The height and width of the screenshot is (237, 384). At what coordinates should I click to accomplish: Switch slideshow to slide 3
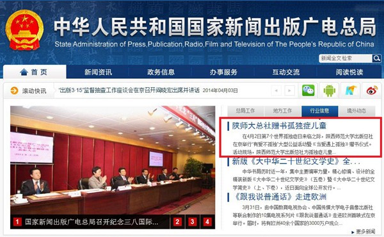click(x=192, y=222)
